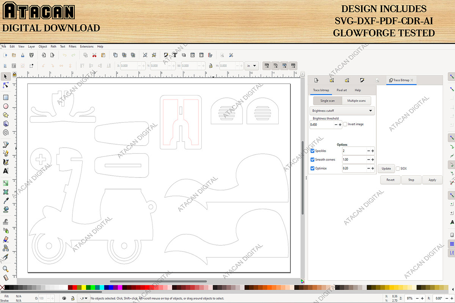Pick the red swatch in palette
This screenshot has width=455, height=303.
[x=75, y=288]
